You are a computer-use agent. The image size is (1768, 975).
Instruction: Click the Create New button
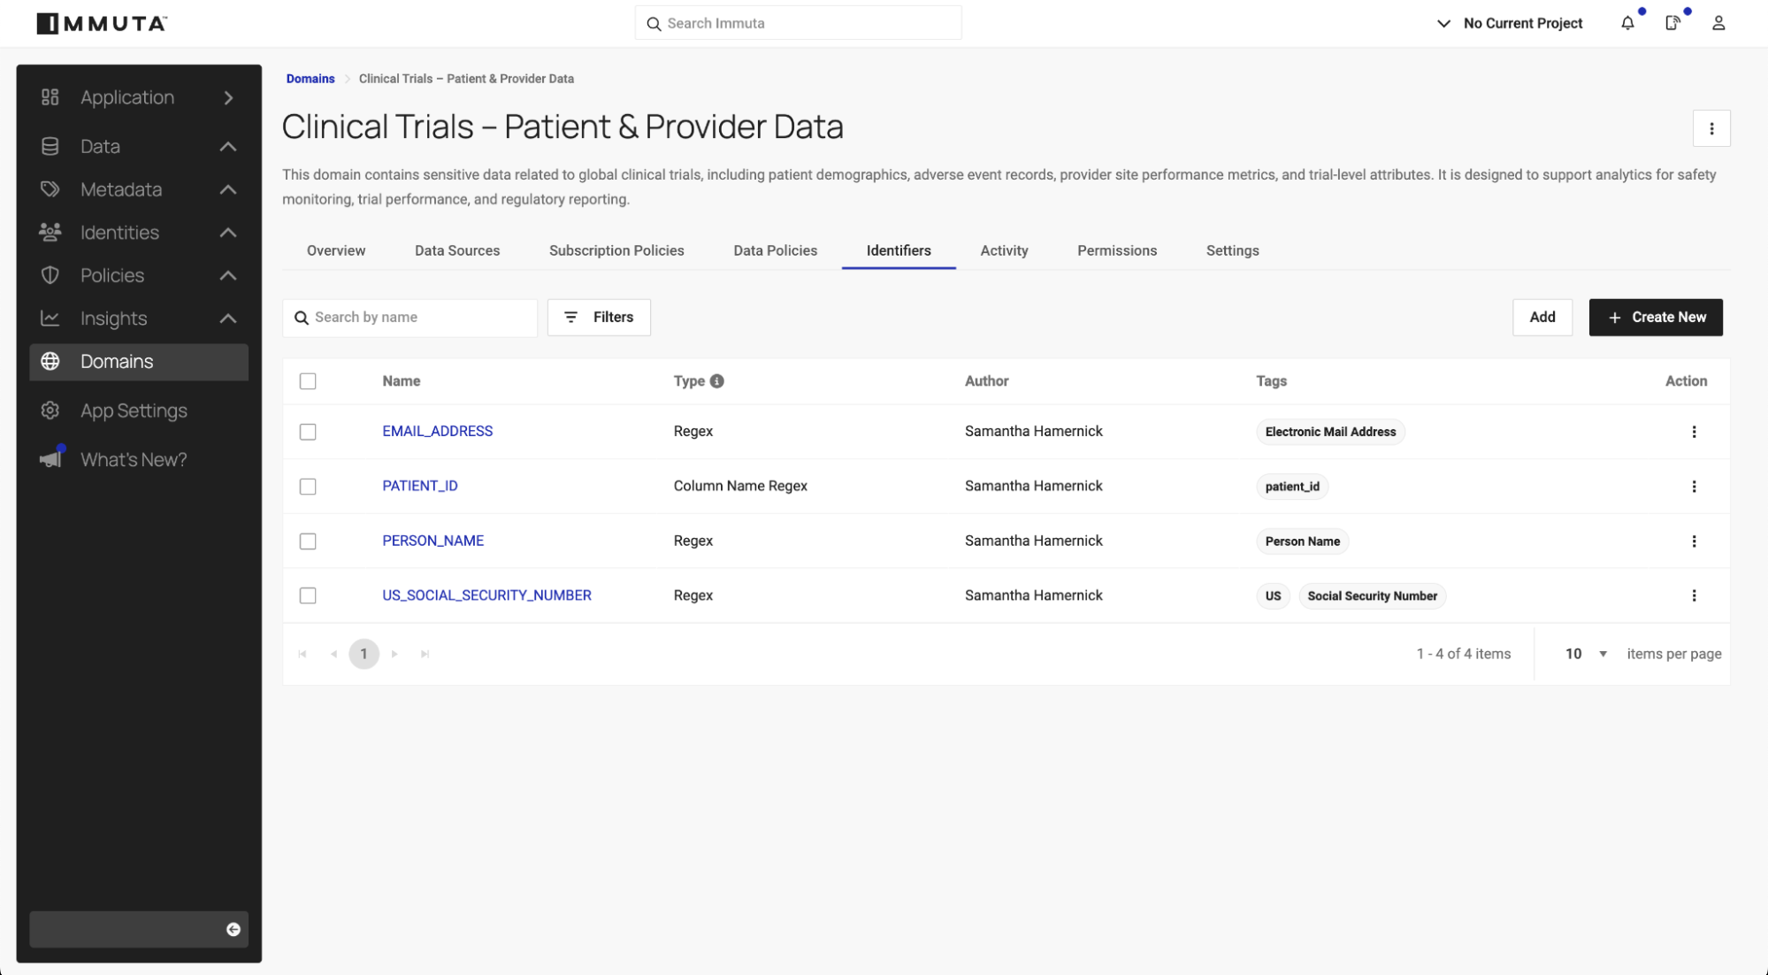tap(1656, 317)
